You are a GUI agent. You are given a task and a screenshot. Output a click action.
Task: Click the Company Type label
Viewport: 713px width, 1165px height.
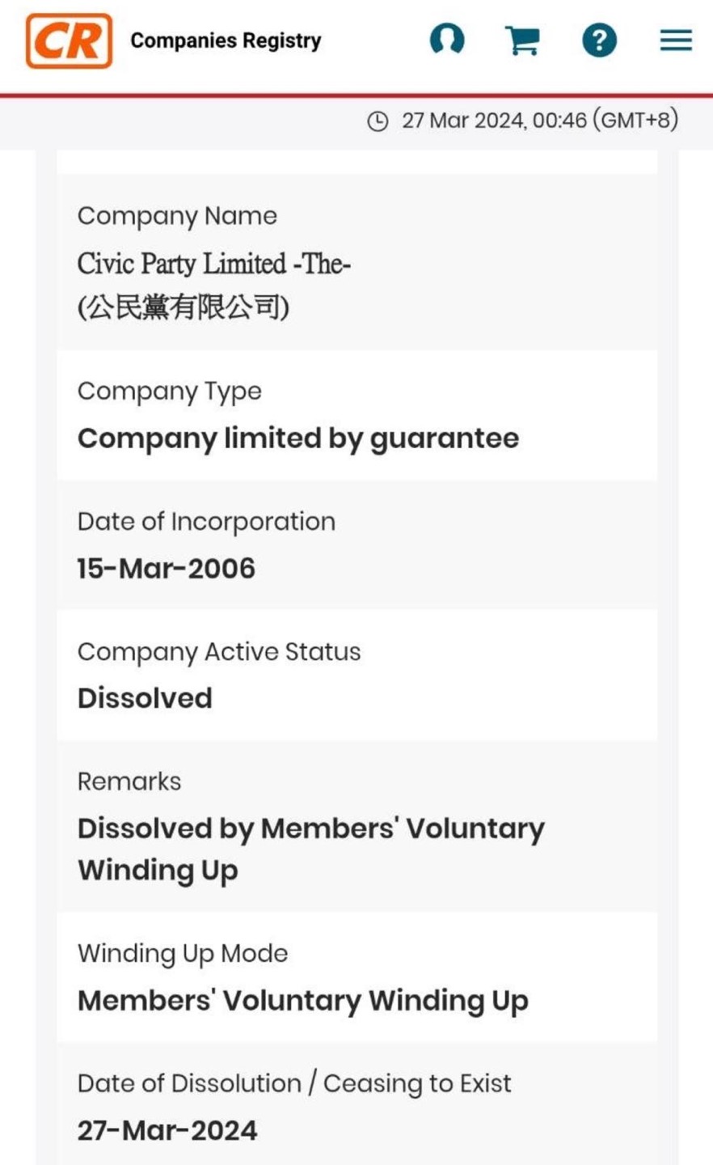(170, 392)
